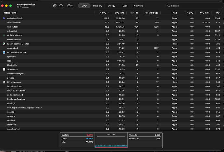Select the iconservicesagent process row
Viewport: 224px width, 152px height.
(112, 74)
